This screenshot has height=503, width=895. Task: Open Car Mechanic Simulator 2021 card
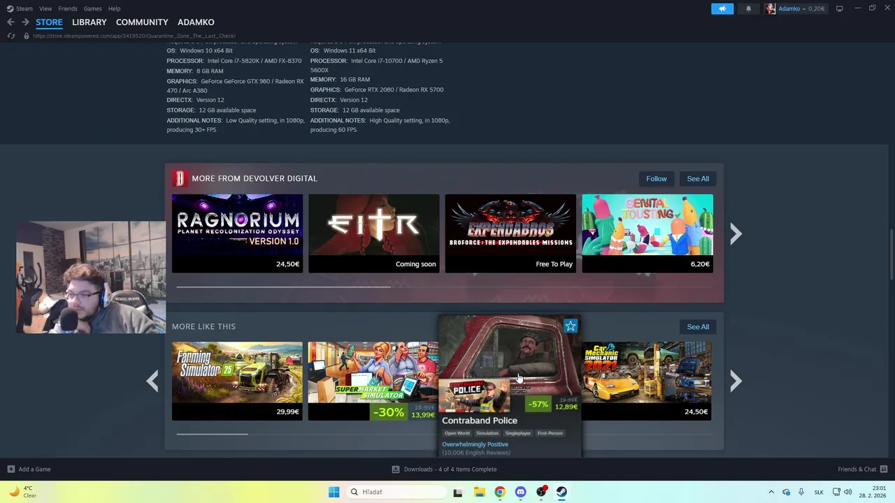tap(647, 381)
